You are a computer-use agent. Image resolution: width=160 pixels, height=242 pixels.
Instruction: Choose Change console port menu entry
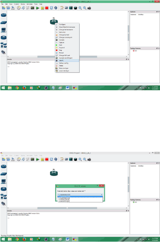[67, 37]
